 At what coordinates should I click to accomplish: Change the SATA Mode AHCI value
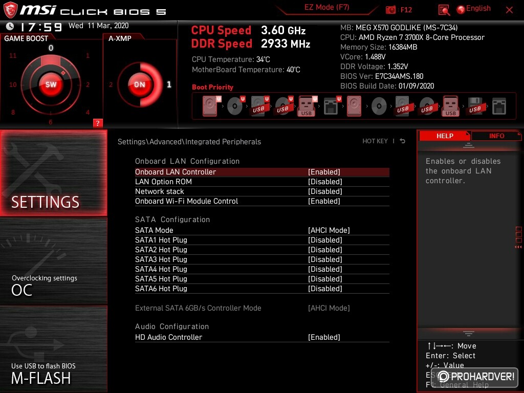[x=329, y=230]
